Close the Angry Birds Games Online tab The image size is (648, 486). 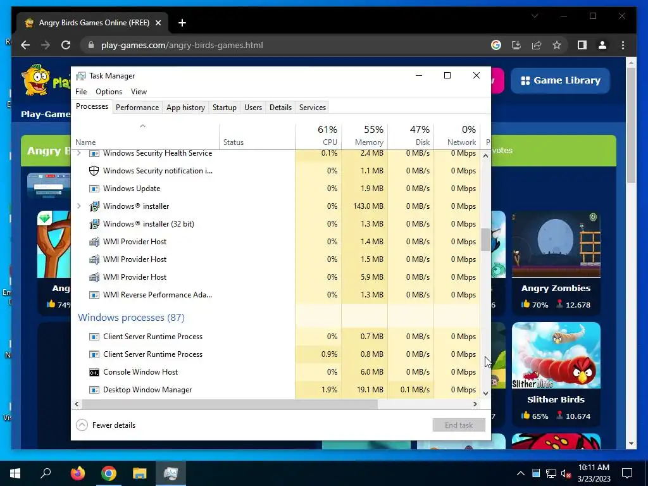point(158,23)
